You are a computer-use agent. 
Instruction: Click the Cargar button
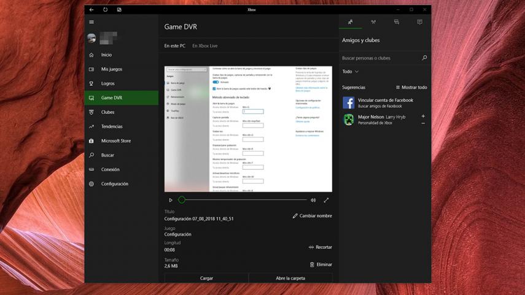206,278
